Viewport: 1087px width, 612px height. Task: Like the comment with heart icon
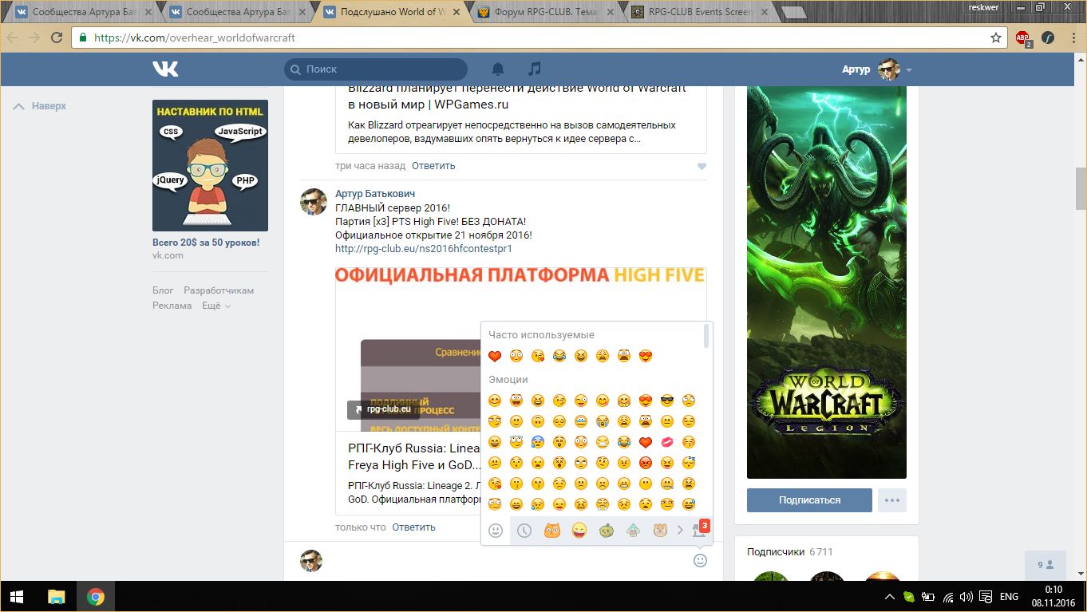click(x=702, y=166)
